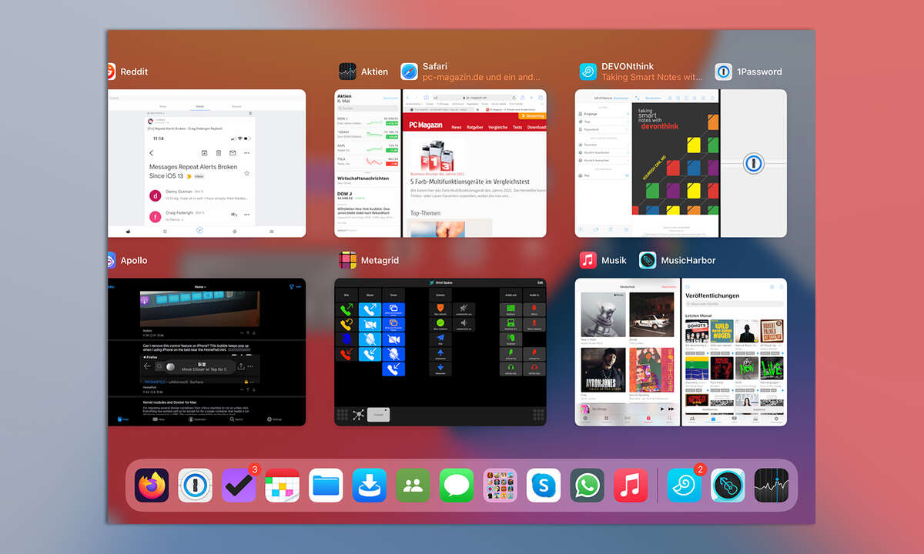Screen dimensions: 924x554
Task: Switch to the Aktien stocks window
Action: point(367,163)
